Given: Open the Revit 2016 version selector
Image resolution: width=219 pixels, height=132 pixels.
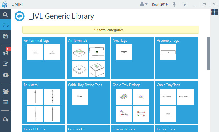Looking at the screenshot, I should pyautogui.click(x=160, y=5).
